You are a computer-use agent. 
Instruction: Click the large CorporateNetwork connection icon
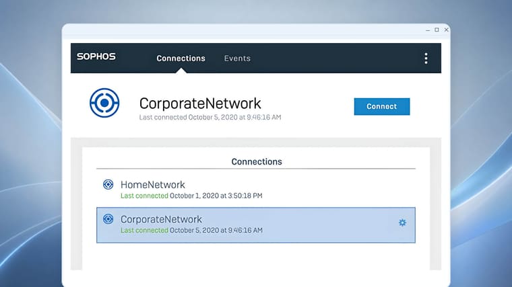[x=104, y=103]
